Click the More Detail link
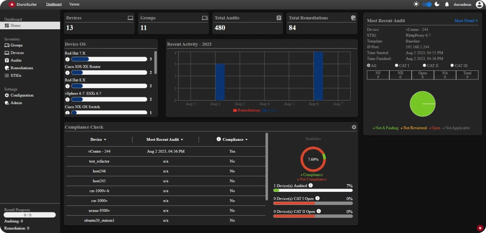The height and width of the screenshot is (233, 486). coord(466,21)
